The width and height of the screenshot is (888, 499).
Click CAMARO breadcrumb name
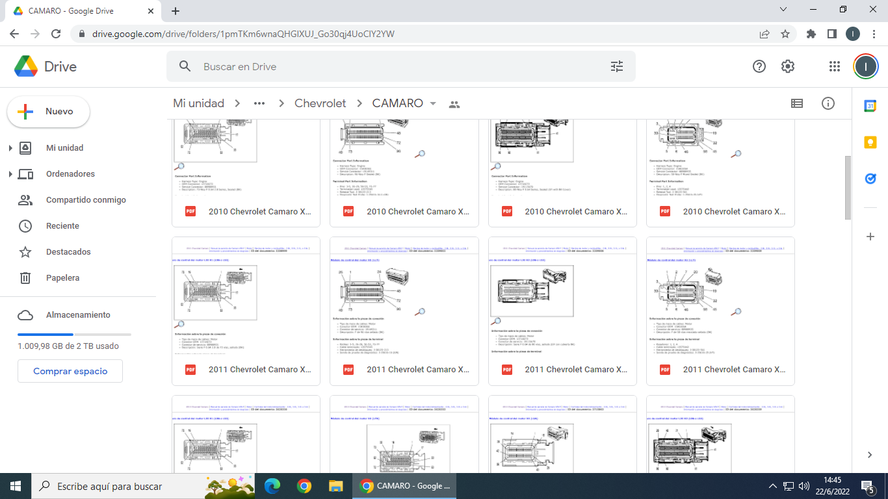[397, 103]
